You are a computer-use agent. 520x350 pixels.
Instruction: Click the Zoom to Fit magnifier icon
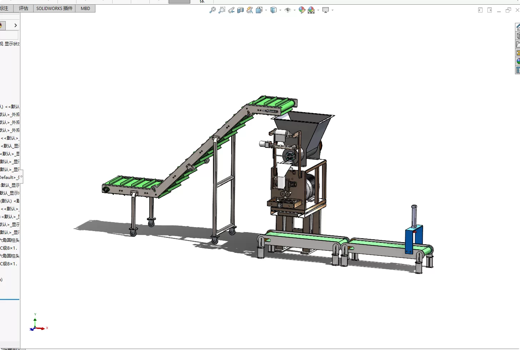pos(212,10)
